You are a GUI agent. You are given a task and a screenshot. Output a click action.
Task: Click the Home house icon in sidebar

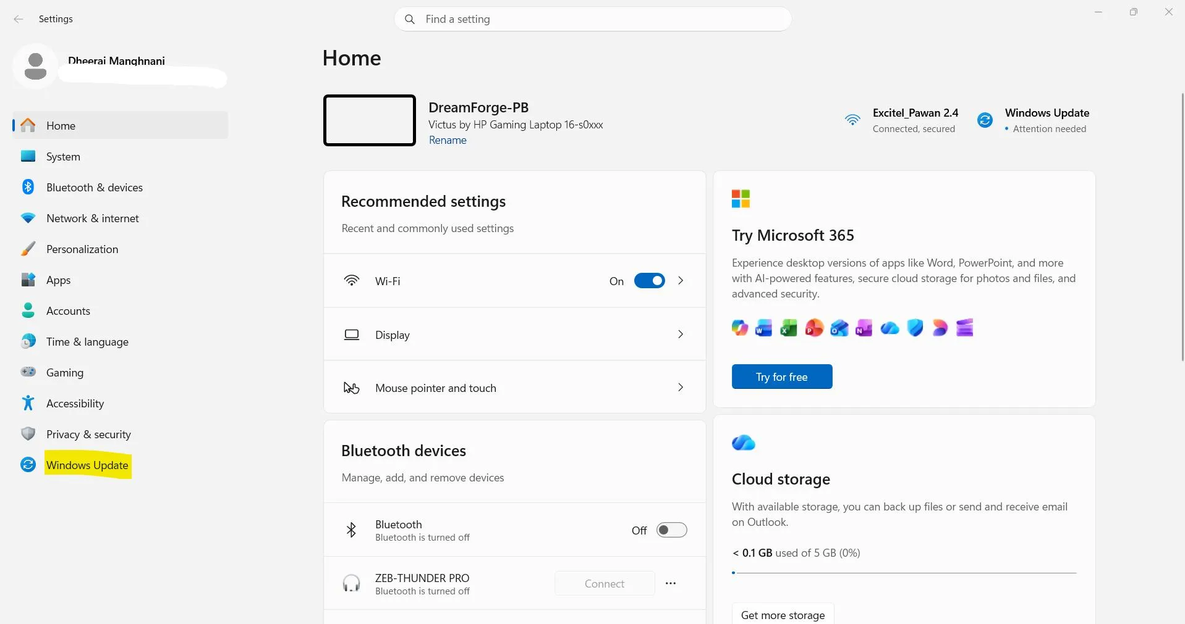28,125
